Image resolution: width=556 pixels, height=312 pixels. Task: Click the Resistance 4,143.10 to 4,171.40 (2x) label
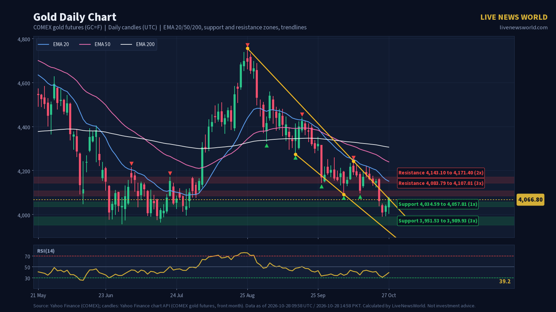[441, 173]
